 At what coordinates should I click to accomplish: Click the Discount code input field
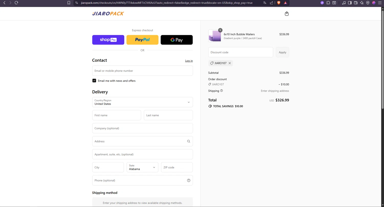[240, 52]
